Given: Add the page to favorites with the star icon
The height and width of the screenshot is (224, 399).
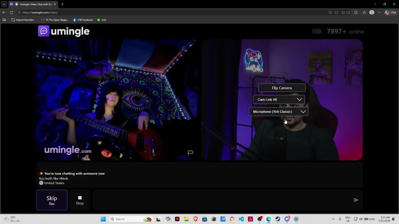Looking at the screenshot, I should click(343, 12).
